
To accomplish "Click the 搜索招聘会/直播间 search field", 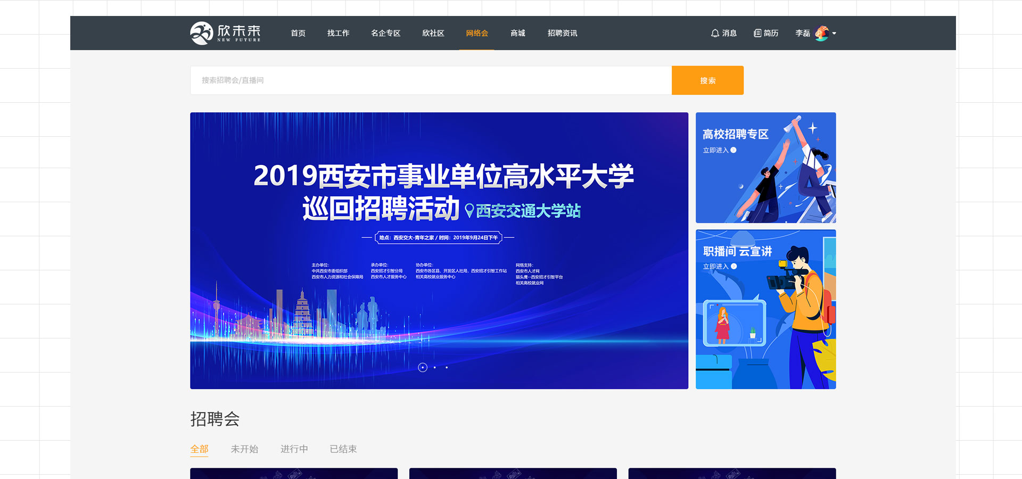I will [430, 80].
